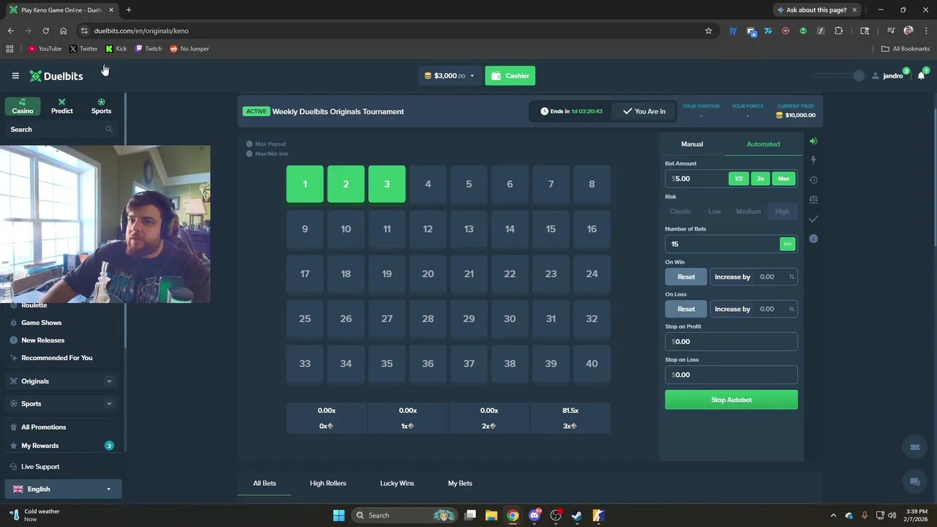Dismiss the Ask about this page prompt
Screen dimensions: 937x527
[854, 10]
